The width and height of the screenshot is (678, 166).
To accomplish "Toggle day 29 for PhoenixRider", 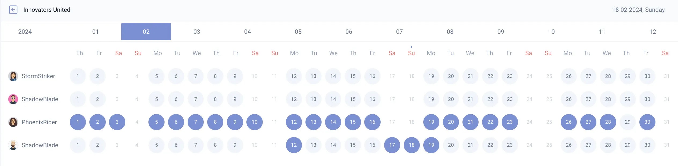I will point(628,122).
